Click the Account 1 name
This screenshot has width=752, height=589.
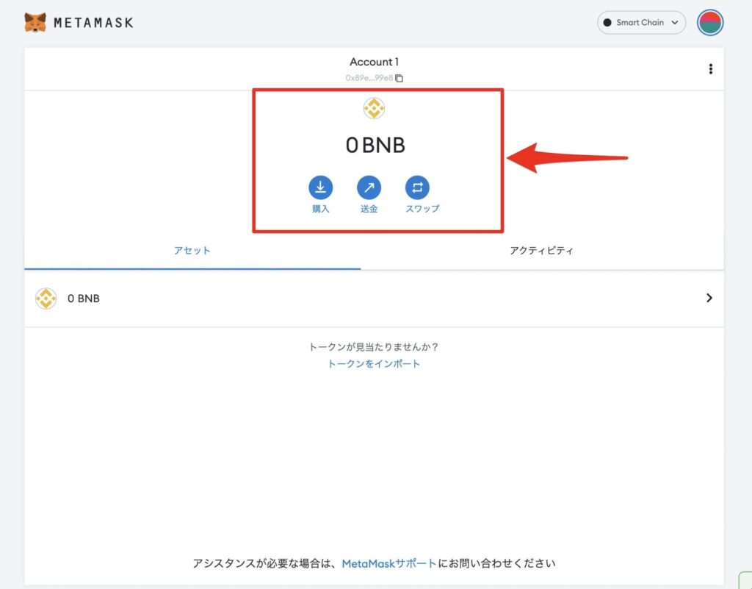click(x=374, y=62)
